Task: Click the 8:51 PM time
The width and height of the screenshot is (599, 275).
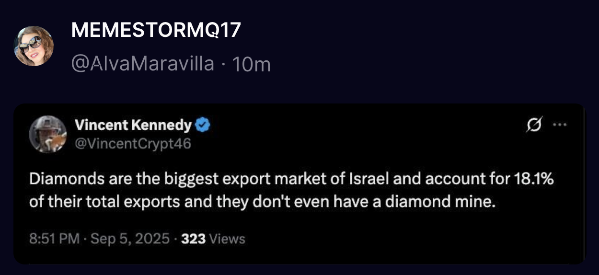Action: (54, 239)
